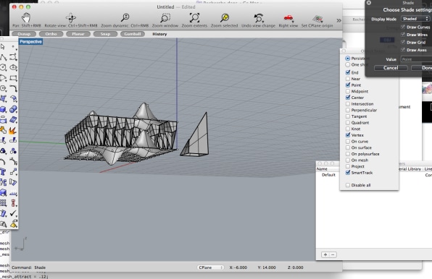
Task: Choose the Zoom dynamic magnifier
Action: point(125,18)
